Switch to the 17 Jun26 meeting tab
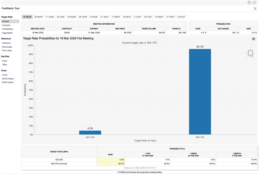 50,17
